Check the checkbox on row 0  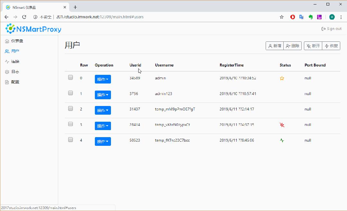(70, 77)
